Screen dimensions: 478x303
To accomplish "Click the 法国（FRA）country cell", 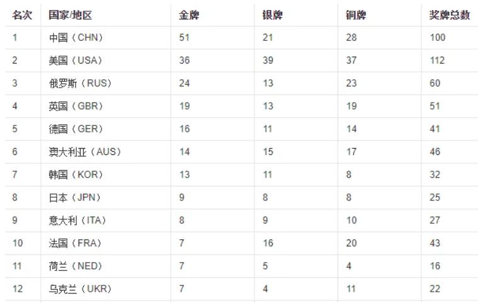I will coord(76,243).
